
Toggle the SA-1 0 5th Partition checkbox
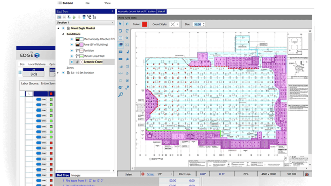[x=63, y=73]
